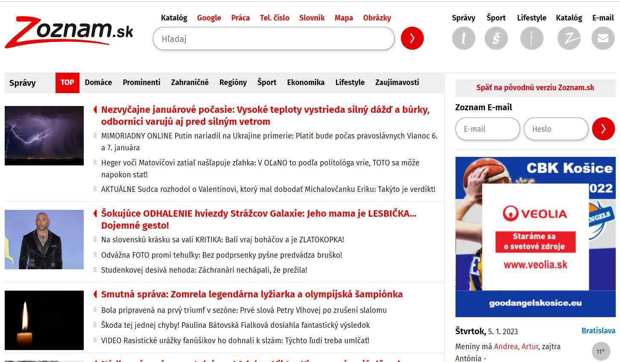
Task: Focus the Hľadaj search field
Action: click(x=273, y=39)
